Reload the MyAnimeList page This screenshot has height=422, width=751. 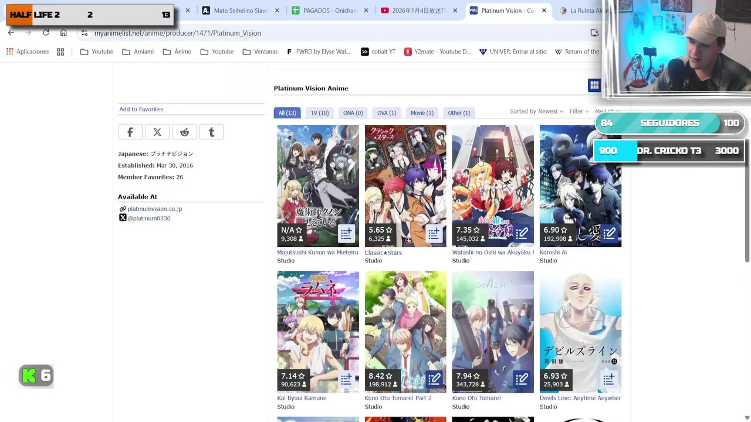pyautogui.click(x=46, y=33)
